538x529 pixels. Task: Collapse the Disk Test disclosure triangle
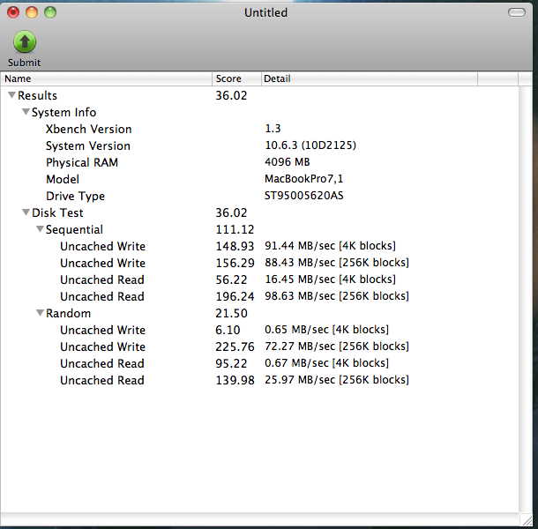pyautogui.click(x=26, y=212)
